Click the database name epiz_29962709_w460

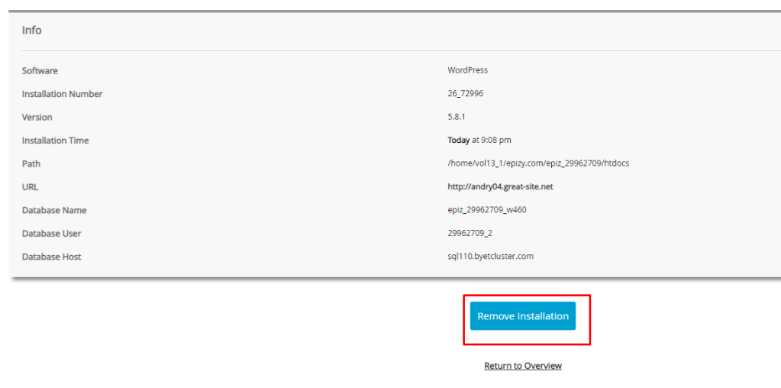click(x=486, y=210)
